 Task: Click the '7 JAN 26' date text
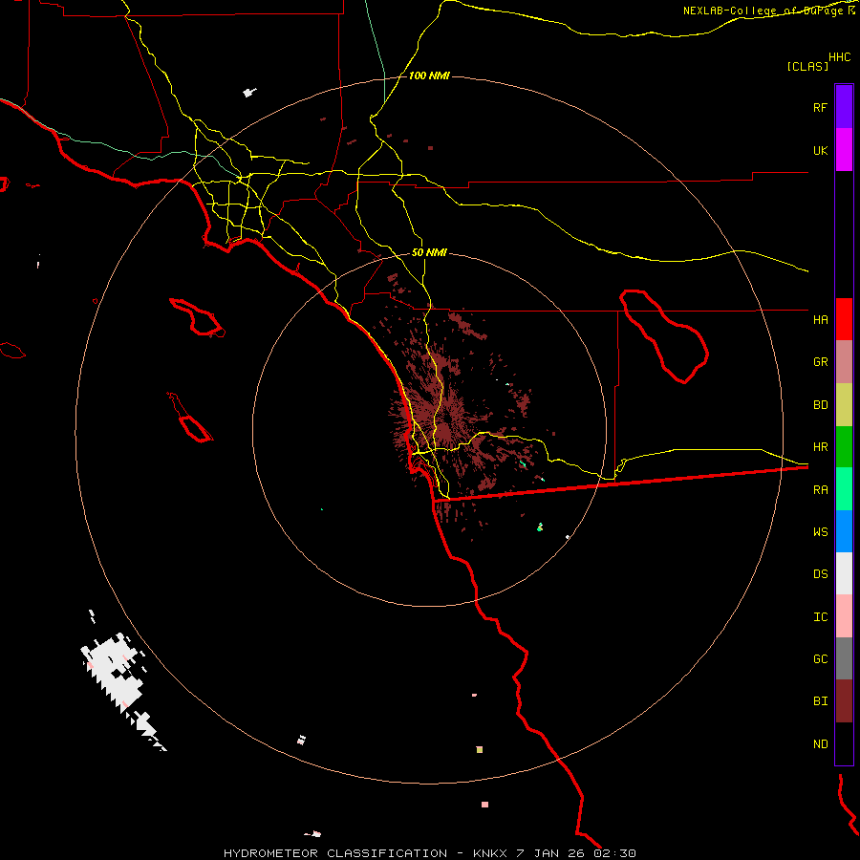click(x=551, y=853)
